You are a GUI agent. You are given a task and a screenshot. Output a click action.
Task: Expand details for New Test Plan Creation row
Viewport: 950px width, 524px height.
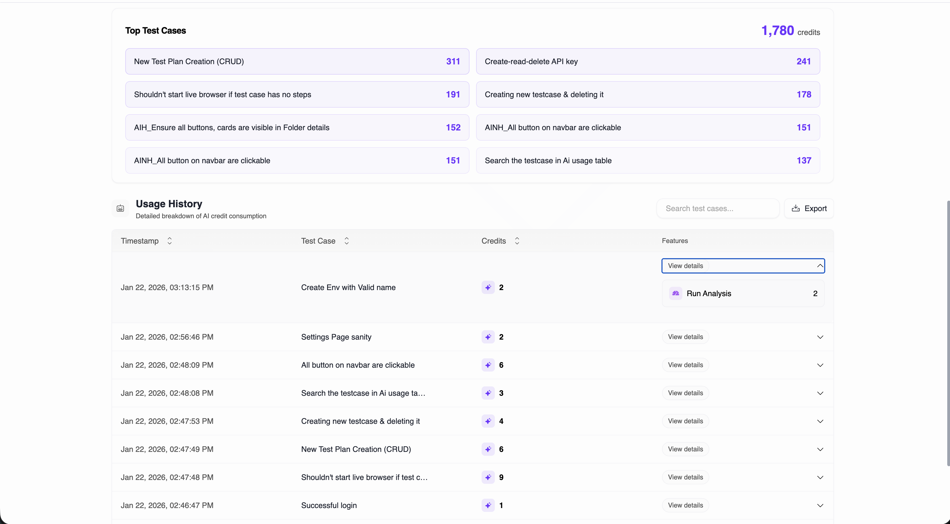point(820,449)
